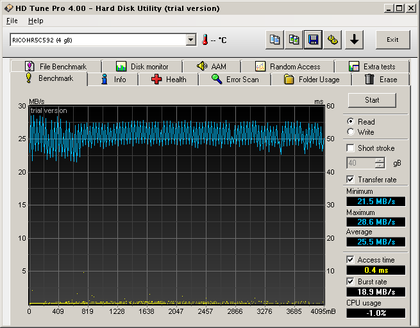Click the Maximum 28.6 MB/s value
Viewport: 420px width, 328px height.
coord(376,222)
